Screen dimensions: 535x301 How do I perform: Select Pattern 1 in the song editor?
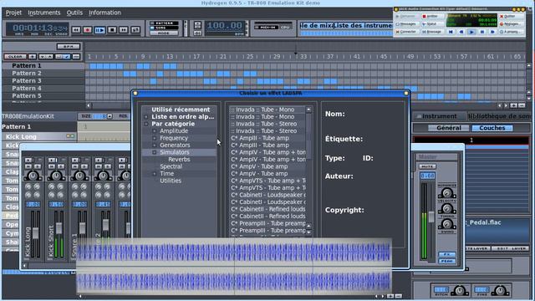click(43, 65)
